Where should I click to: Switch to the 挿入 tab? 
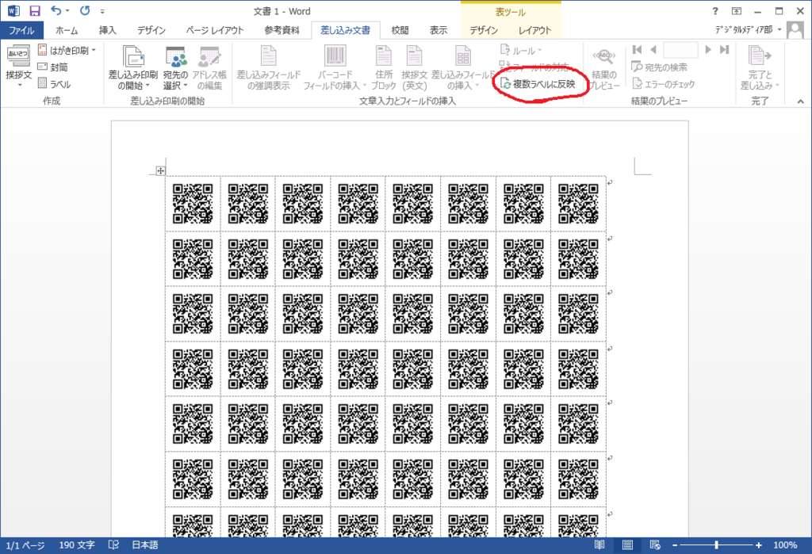pyautogui.click(x=107, y=30)
